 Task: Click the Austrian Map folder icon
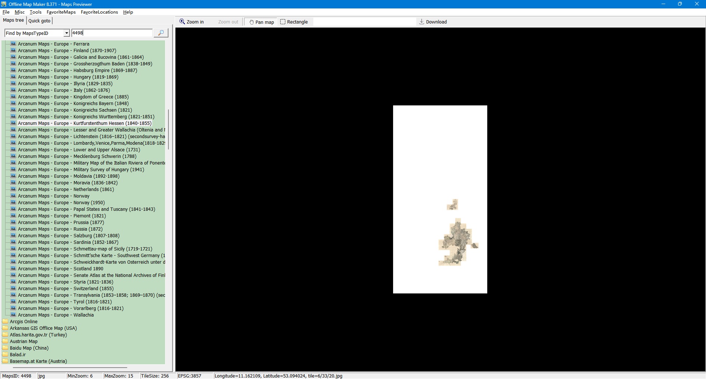pyautogui.click(x=5, y=341)
